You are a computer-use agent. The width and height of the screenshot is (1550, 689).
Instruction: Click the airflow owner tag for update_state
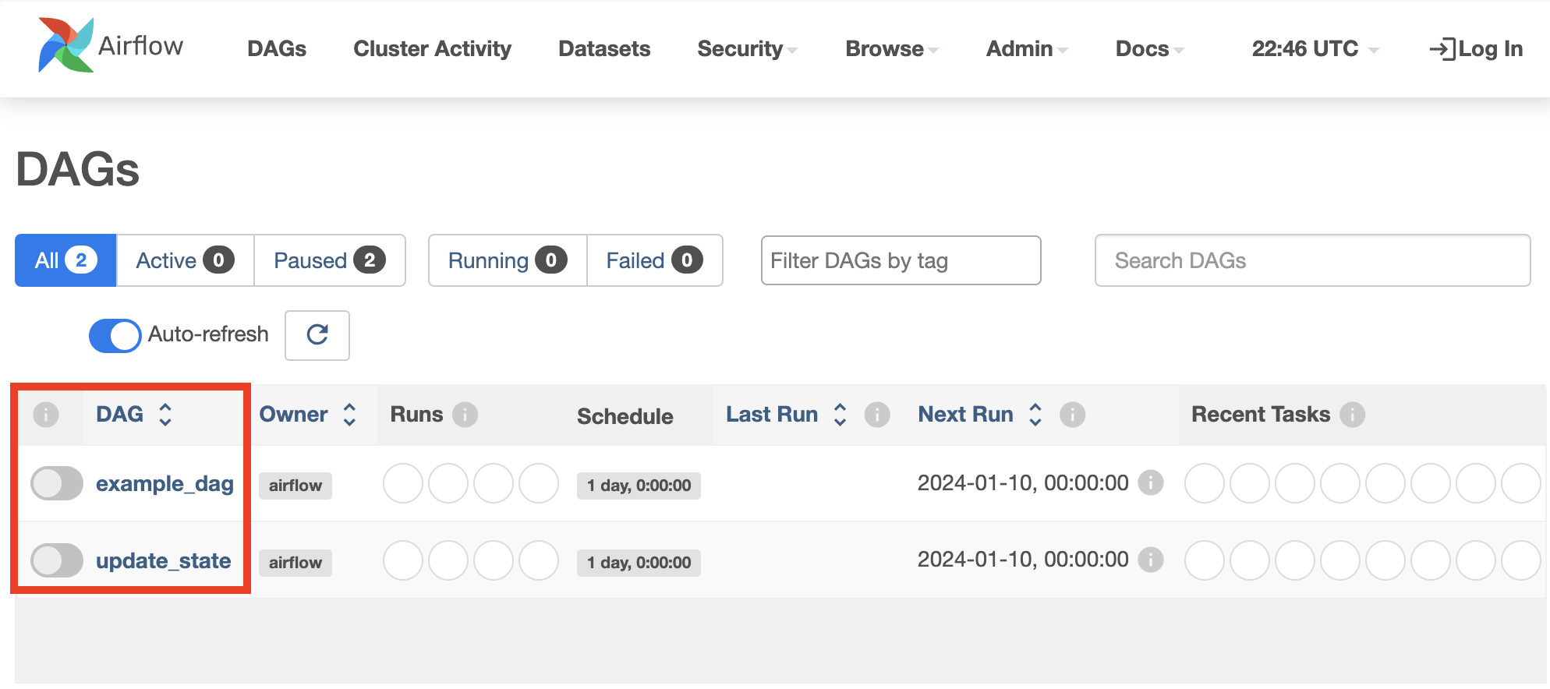(x=295, y=563)
